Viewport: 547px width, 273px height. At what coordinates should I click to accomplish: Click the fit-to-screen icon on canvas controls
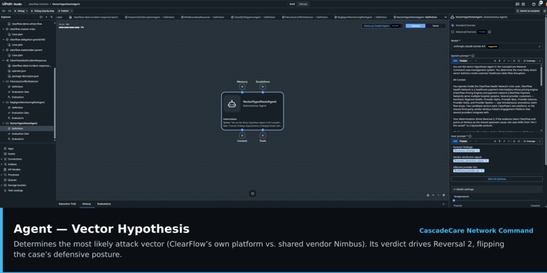444,195
